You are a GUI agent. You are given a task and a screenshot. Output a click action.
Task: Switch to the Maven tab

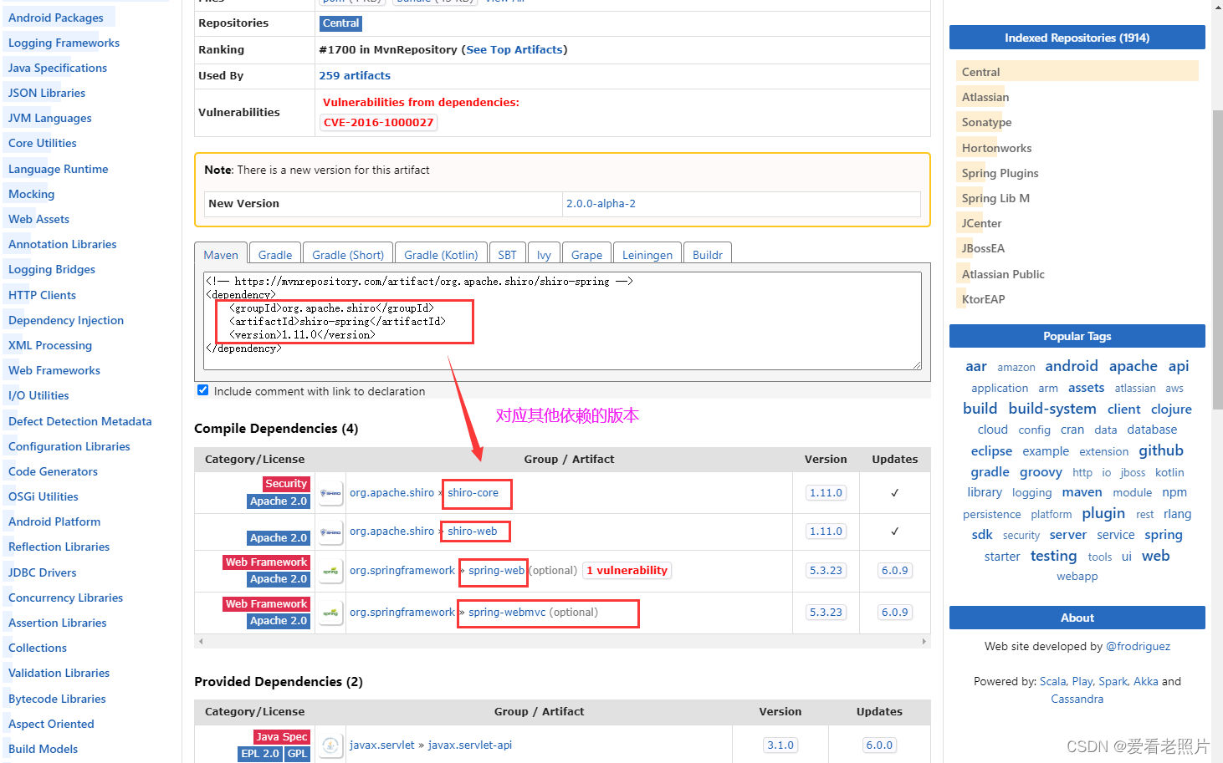221,254
